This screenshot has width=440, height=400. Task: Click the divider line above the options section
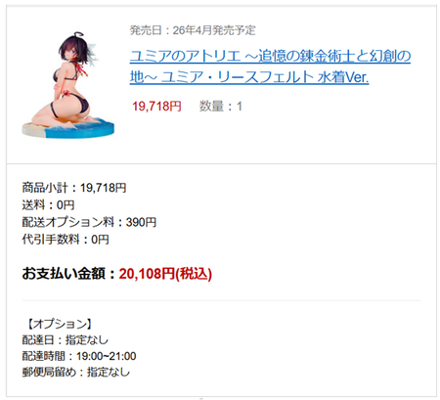click(221, 300)
